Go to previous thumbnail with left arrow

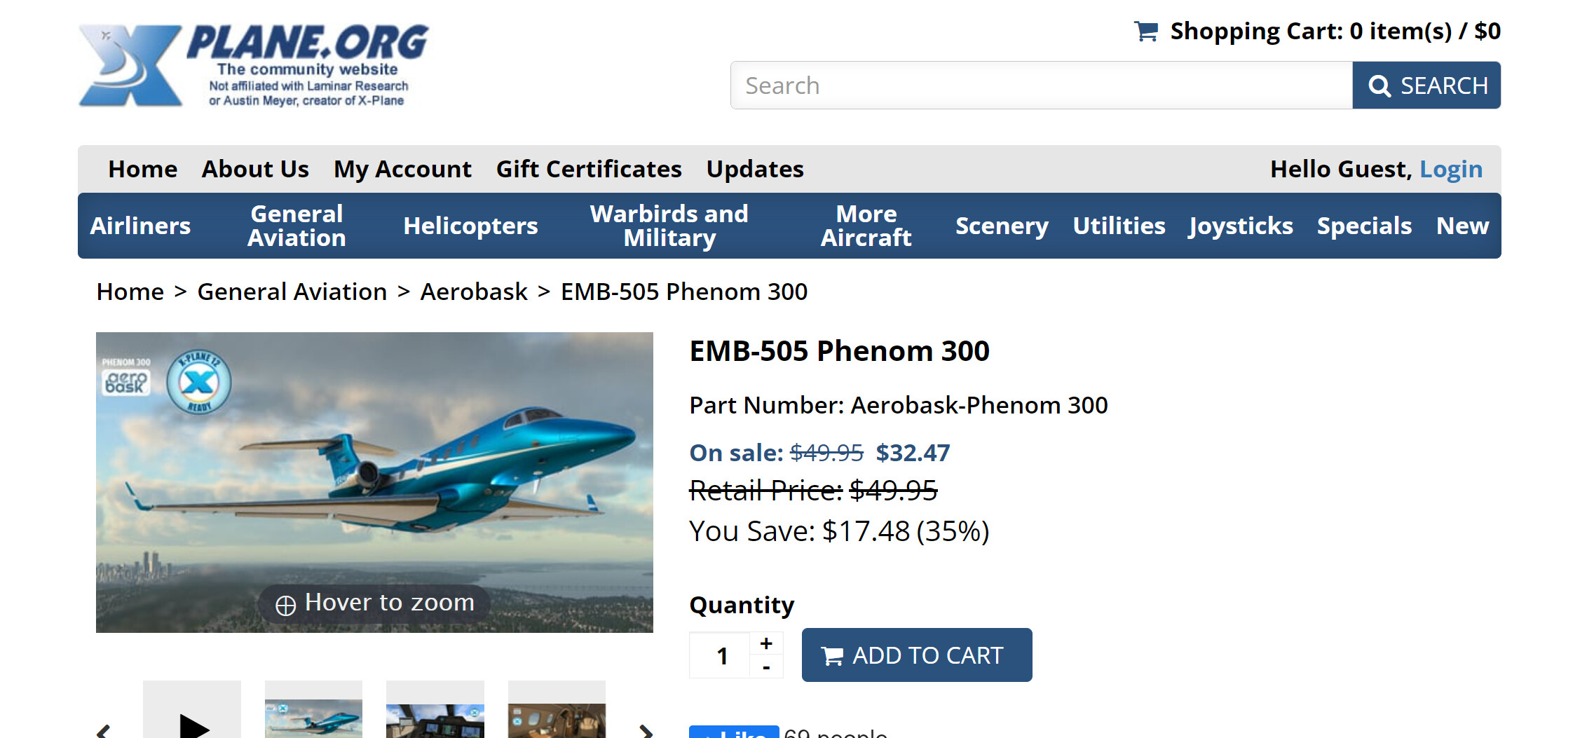click(x=104, y=731)
